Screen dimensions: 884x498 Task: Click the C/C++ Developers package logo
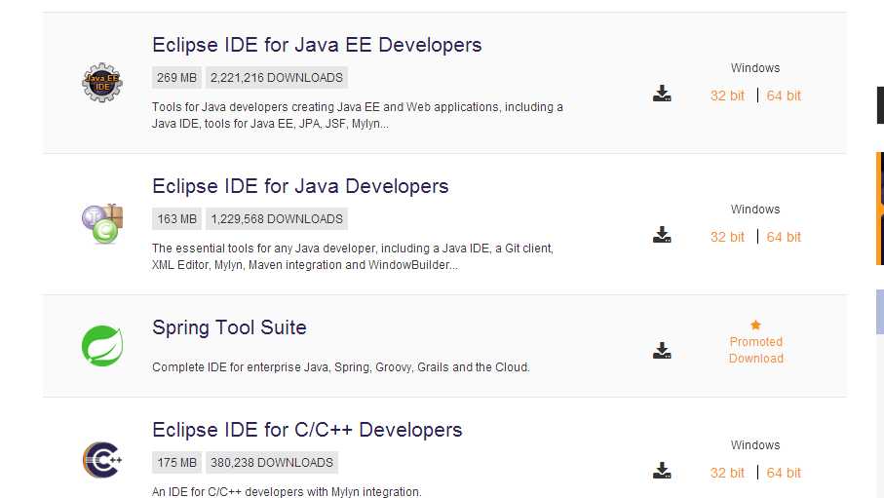click(102, 460)
